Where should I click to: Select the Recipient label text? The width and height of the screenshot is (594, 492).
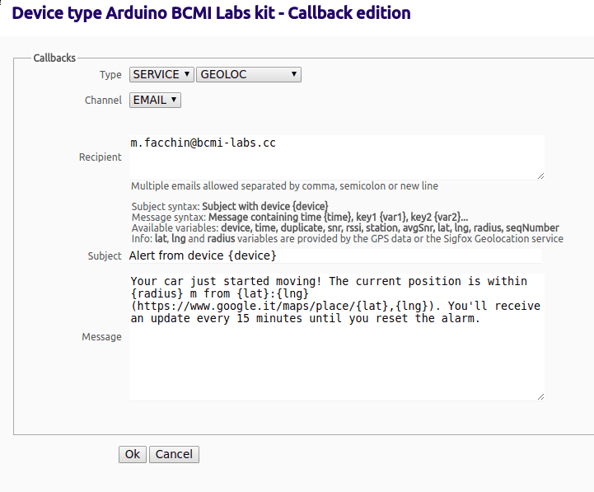coord(100,157)
